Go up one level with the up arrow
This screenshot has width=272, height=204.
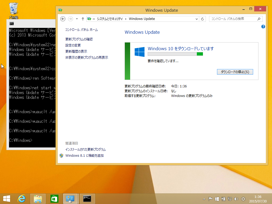tap(83, 19)
